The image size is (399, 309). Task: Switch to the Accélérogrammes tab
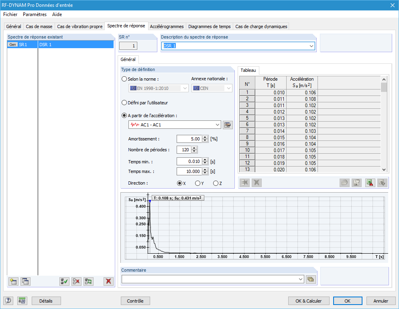[x=167, y=26]
